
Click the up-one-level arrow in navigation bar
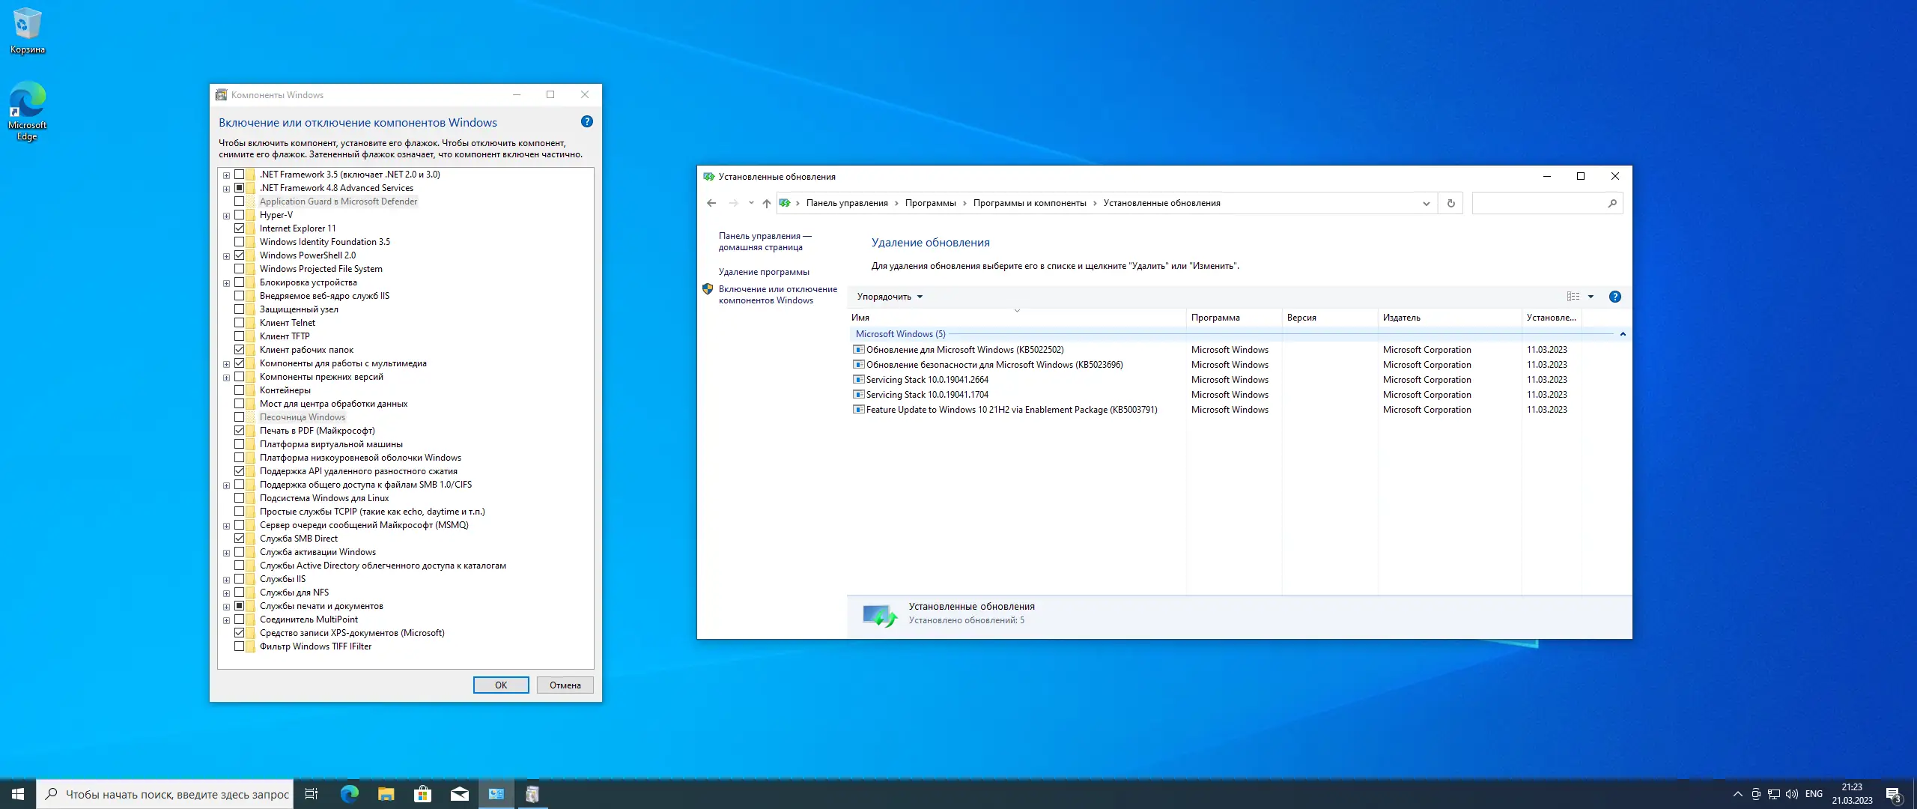(766, 203)
